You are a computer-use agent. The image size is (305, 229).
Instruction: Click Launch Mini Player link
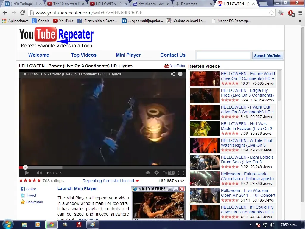tap(77, 188)
